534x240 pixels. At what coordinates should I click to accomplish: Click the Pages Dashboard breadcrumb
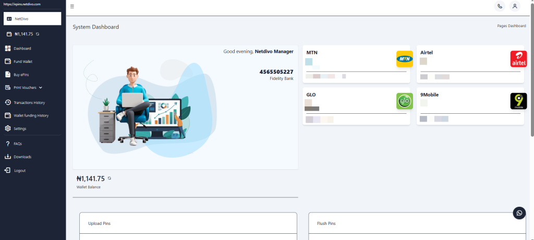[511, 26]
